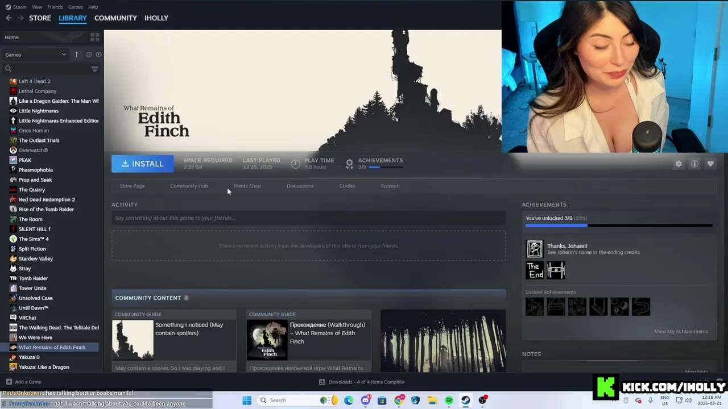This screenshot has height=409, width=728.
Task: Click the Add a Game plus icon
Action: [9, 382]
